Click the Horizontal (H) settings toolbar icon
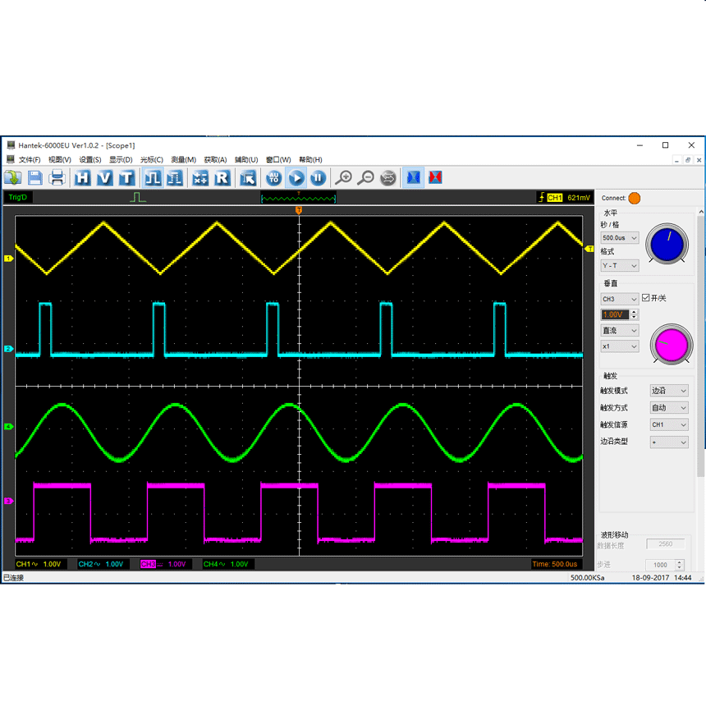706x706 pixels. click(82, 178)
